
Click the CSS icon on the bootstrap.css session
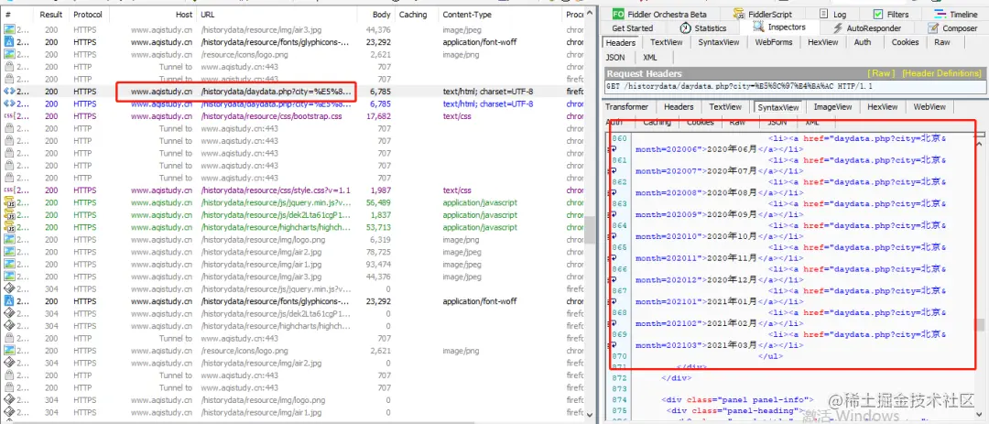(9, 116)
